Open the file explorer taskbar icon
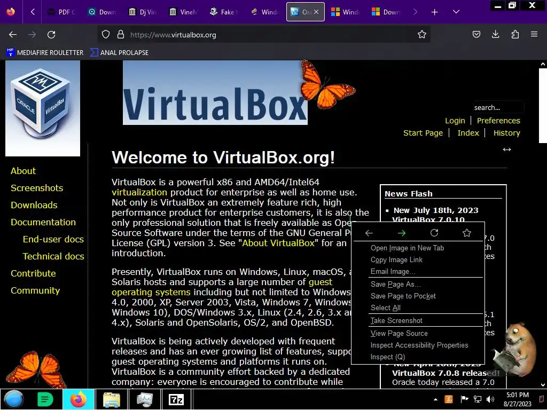The width and height of the screenshot is (547, 410). pyautogui.click(x=112, y=399)
